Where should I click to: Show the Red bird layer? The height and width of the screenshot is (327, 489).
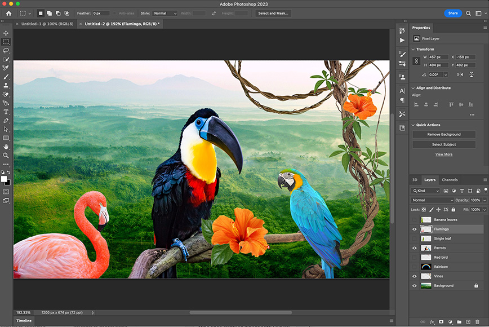(x=415, y=257)
